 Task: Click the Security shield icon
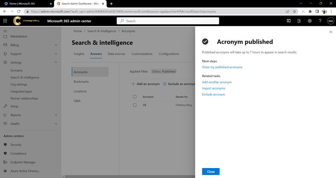6,145
